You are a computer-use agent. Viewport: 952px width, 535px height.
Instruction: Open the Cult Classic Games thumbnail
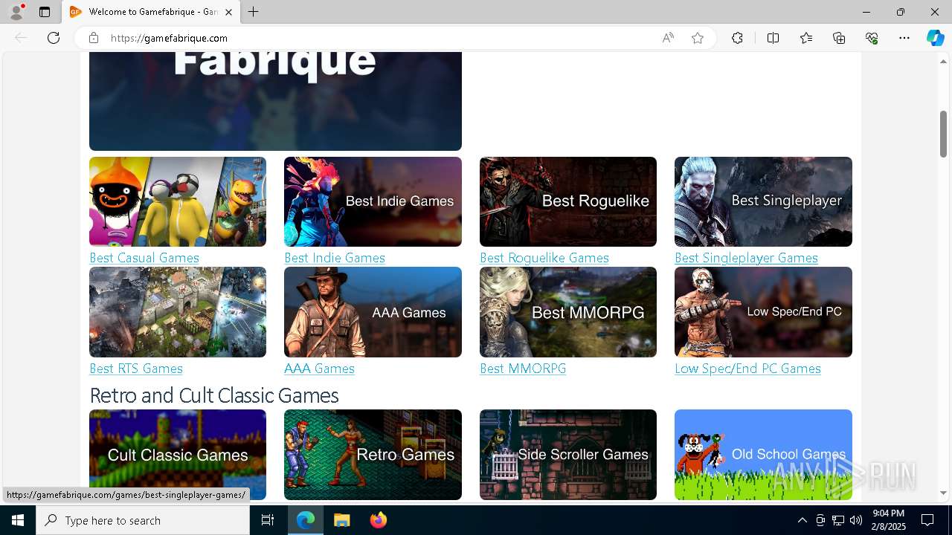178,455
